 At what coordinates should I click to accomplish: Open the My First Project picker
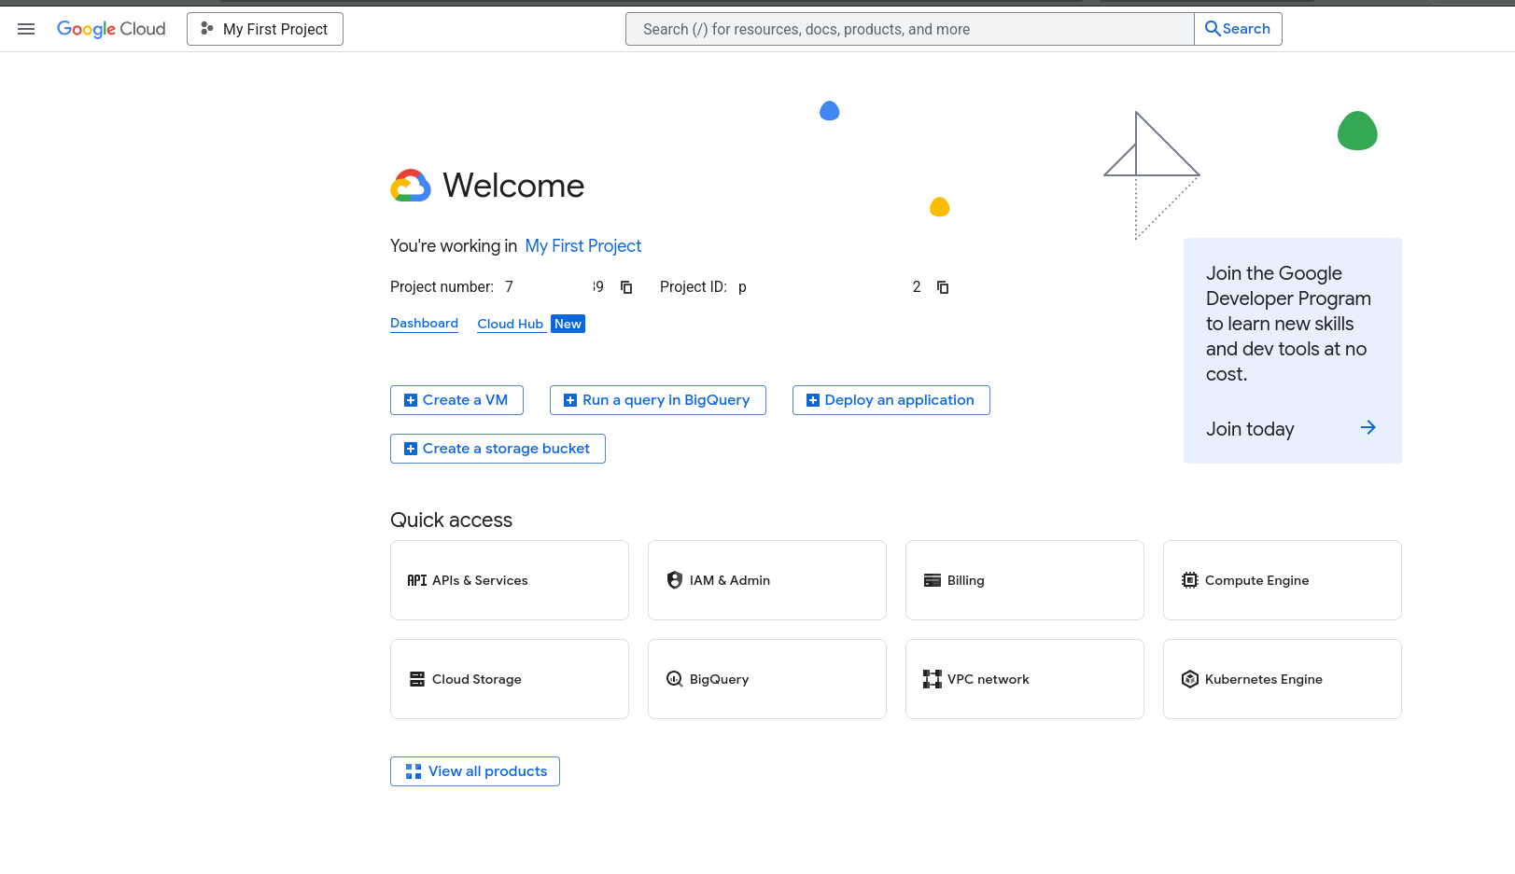pyautogui.click(x=265, y=29)
